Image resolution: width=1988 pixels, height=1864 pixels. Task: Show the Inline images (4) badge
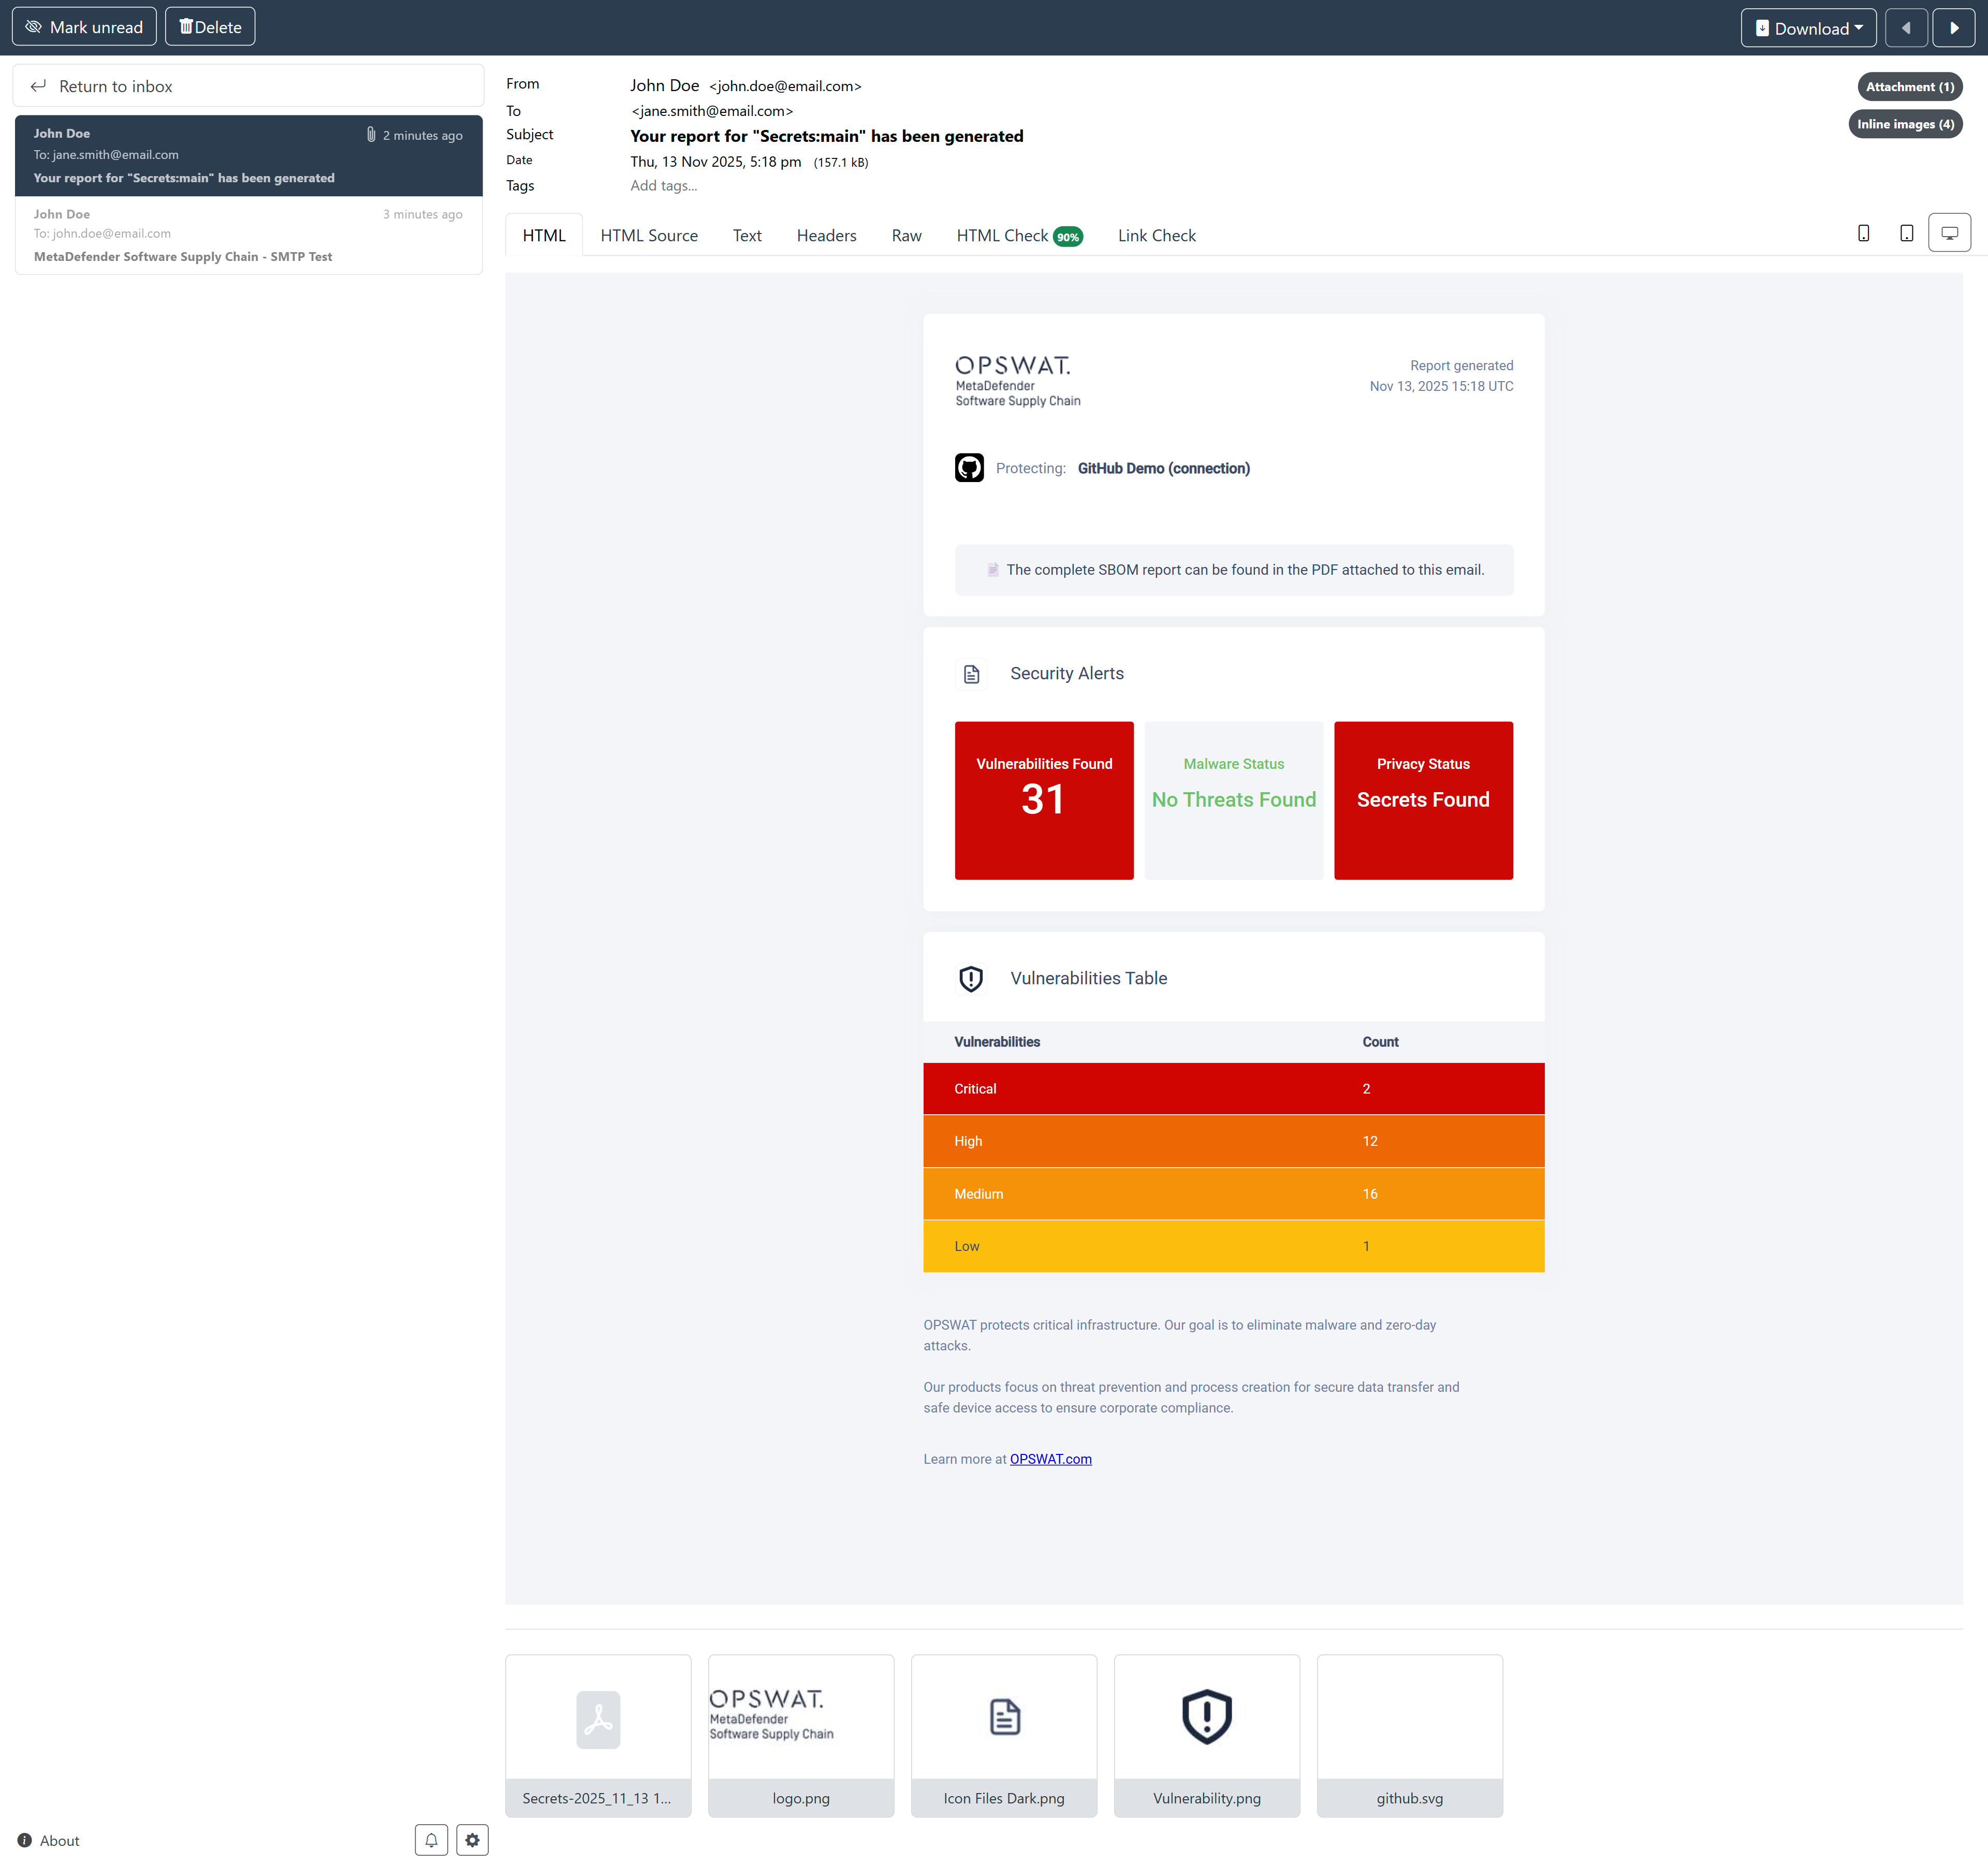tap(1905, 124)
